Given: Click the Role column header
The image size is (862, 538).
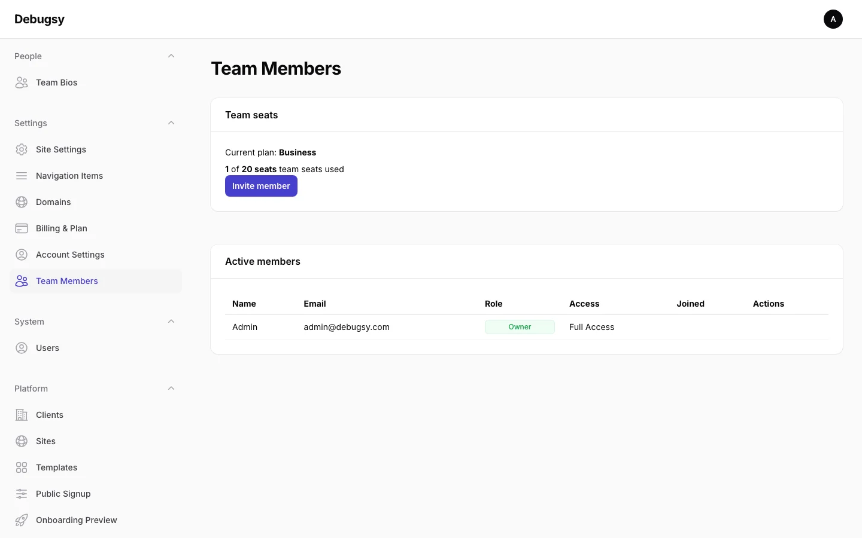Looking at the screenshot, I should [x=494, y=304].
